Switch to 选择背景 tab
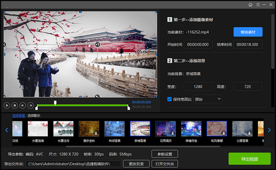 tap(19, 116)
